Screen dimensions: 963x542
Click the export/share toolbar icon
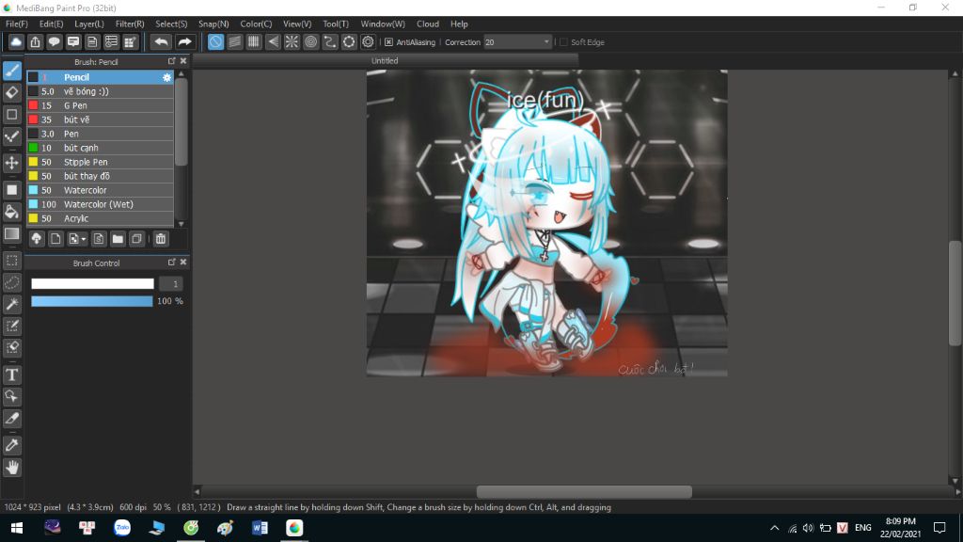click(35, 41)
